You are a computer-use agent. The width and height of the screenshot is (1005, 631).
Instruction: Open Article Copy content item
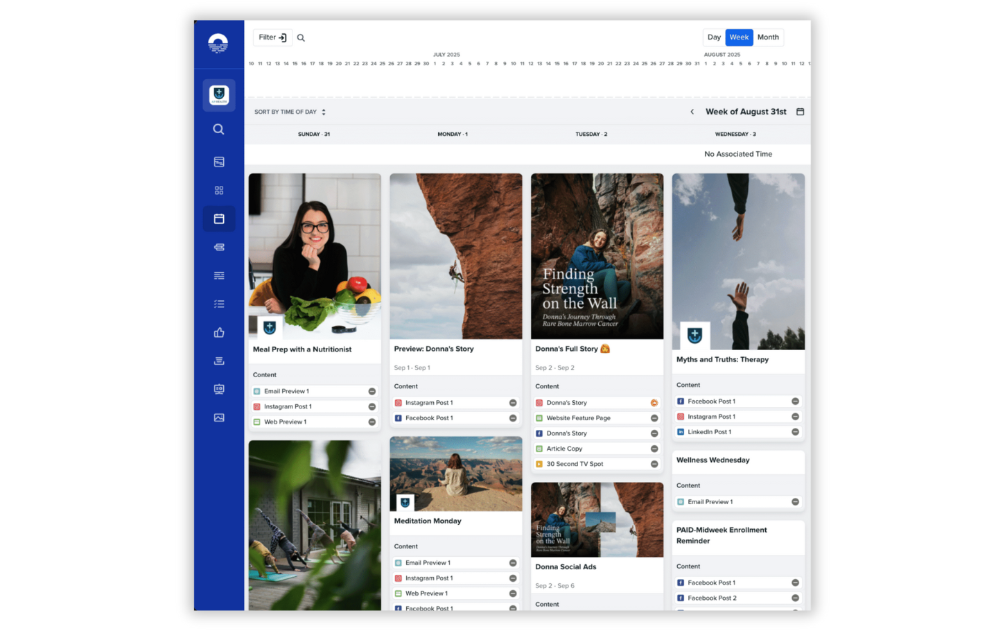pos(564,449)
